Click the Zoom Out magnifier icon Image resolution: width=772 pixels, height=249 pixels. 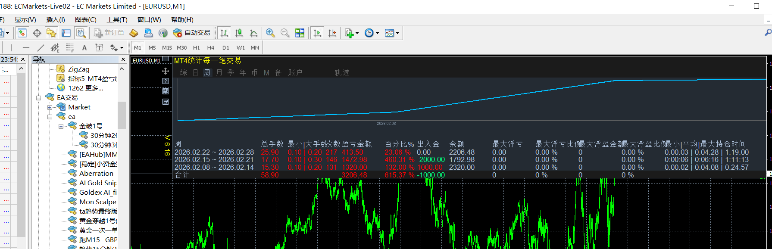coord(284,33)
